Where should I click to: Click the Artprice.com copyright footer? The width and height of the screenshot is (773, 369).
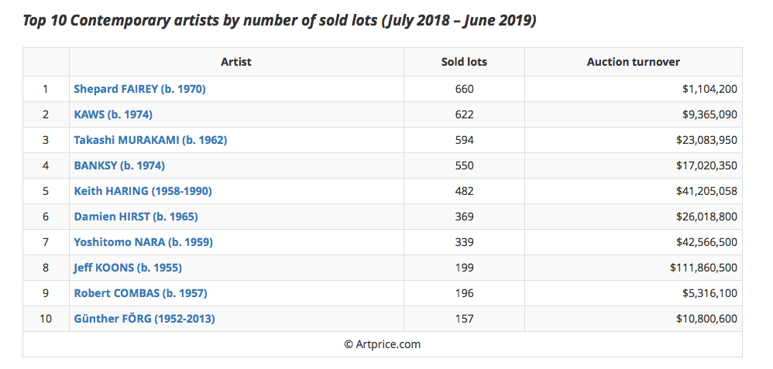click(x=383, y=344)
